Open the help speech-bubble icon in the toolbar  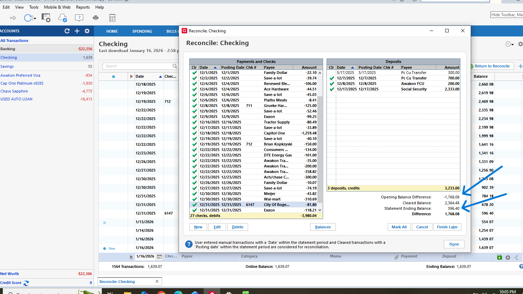[79, 18]
